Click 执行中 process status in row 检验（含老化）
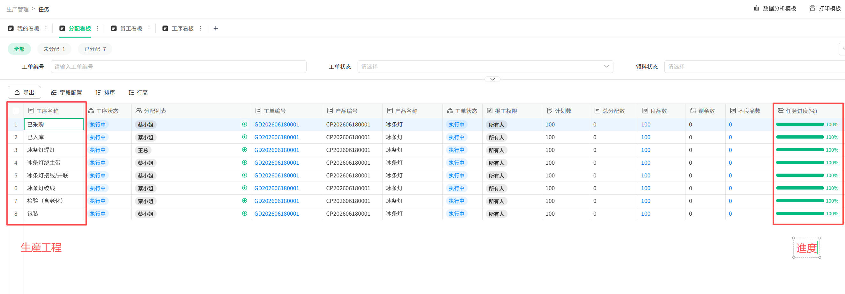The height and width of the screenshot is (294, 845). 98,201
